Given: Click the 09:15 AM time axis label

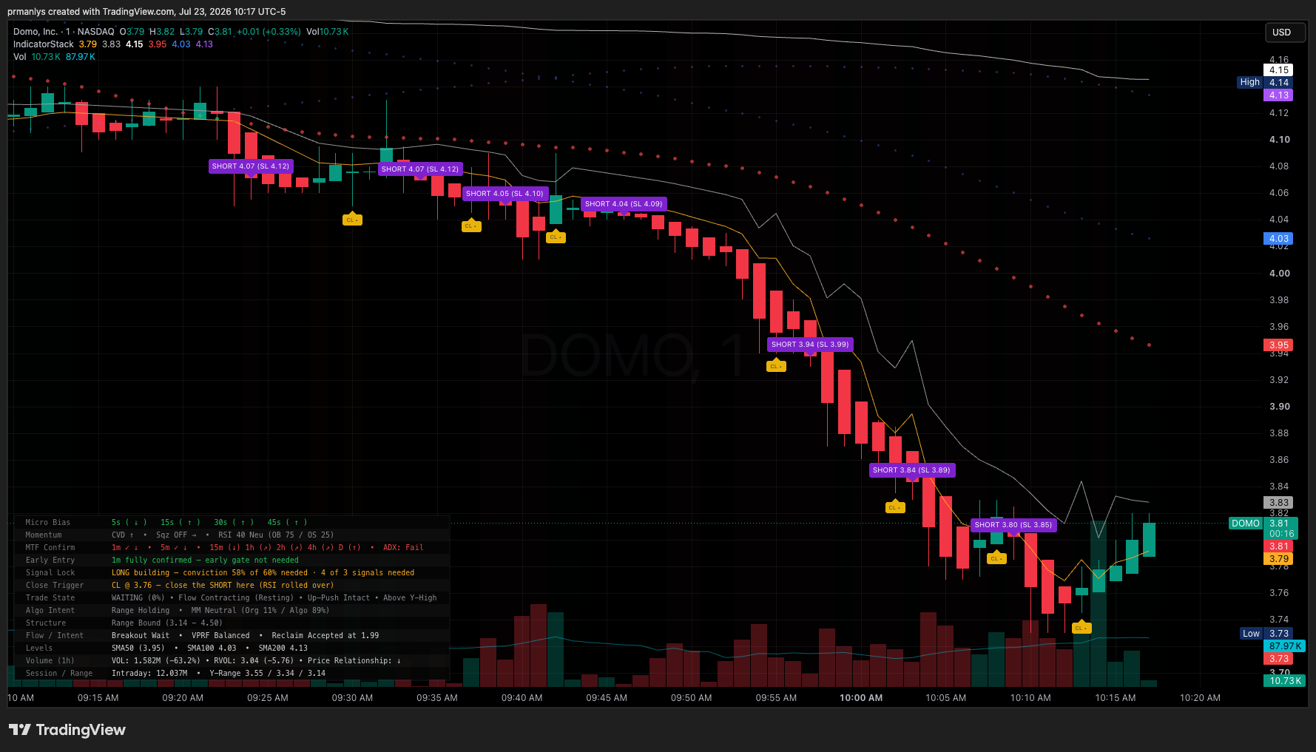Looking at the screenshot, I should tap(98, 698).
